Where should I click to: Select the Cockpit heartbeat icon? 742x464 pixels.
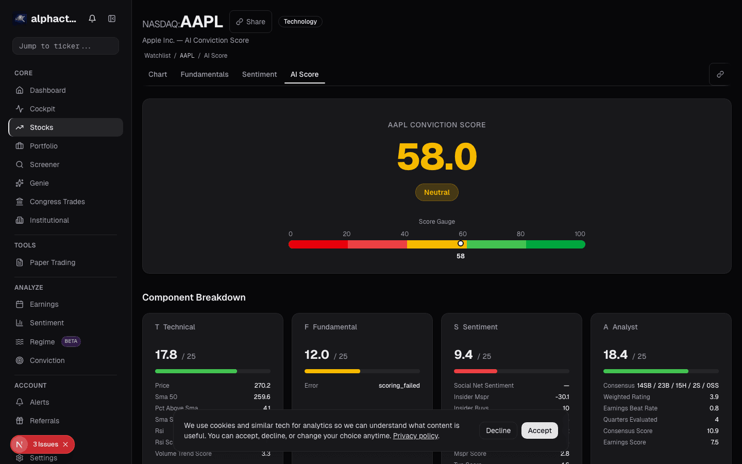coord(20,109)
